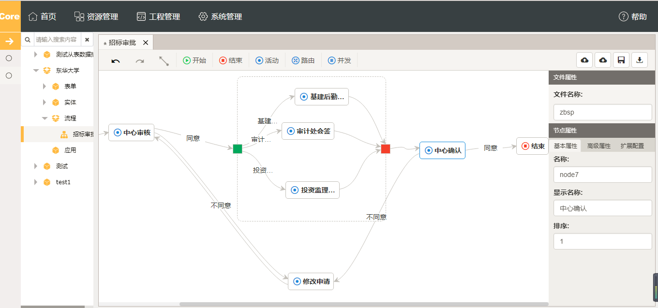The image size is (658, 308).
Task: Switch to the 高级属性 tab
Action: [598, 146]
